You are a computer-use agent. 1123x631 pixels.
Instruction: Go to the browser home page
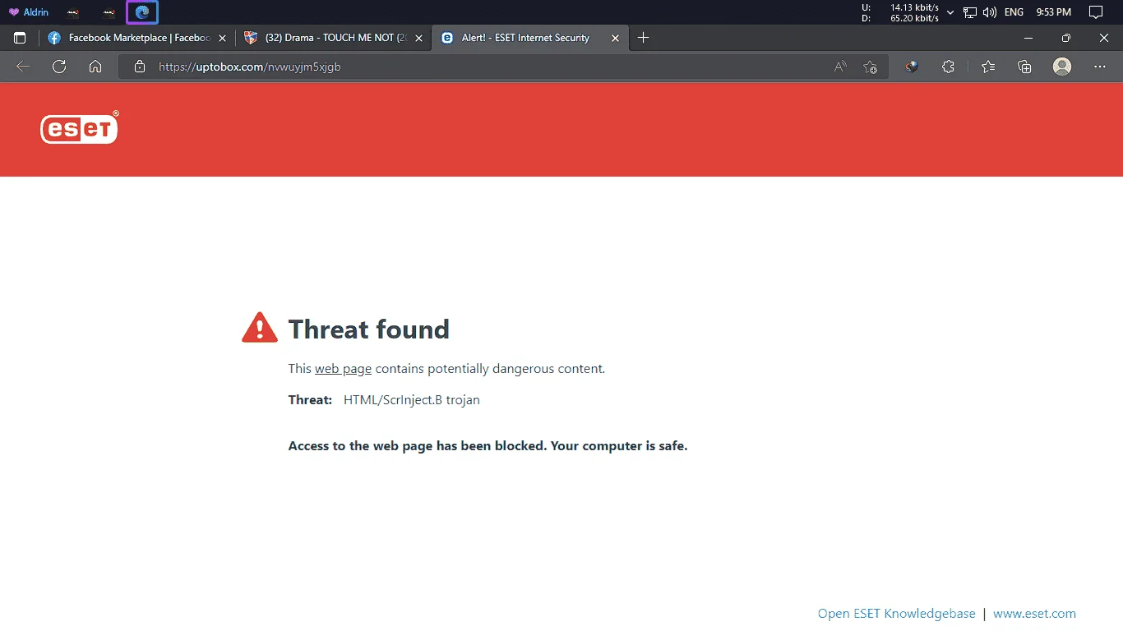click(95, 67)
